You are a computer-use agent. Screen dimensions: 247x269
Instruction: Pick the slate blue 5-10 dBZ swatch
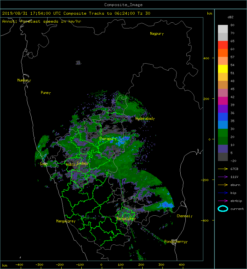223,149
